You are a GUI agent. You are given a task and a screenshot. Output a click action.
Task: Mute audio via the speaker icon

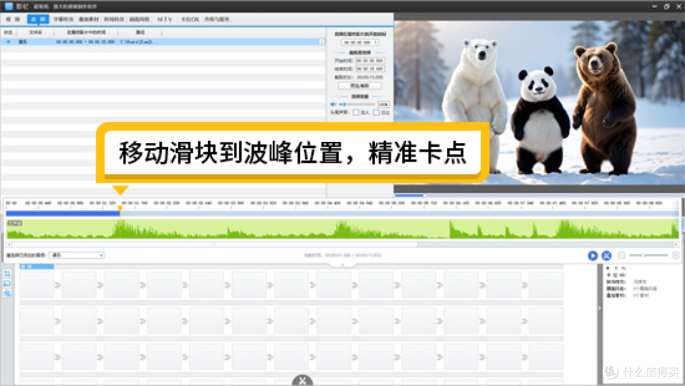coord(333,105)
